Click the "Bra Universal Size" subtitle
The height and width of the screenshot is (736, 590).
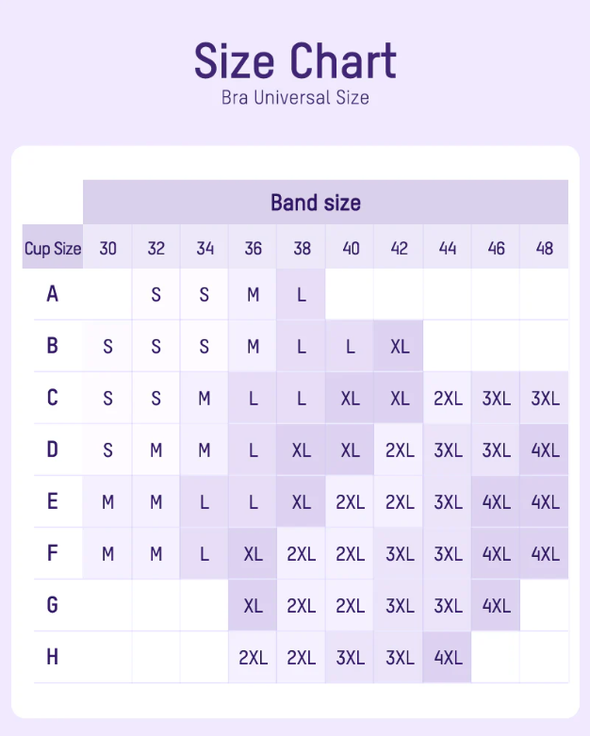(295, 97)
